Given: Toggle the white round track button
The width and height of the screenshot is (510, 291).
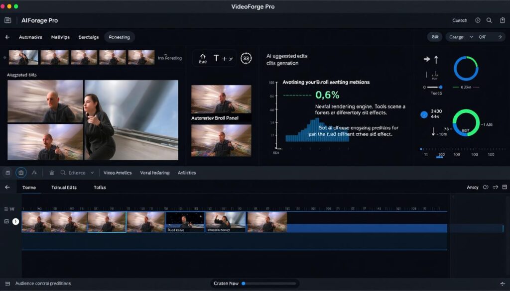Looking at the screenshot, I should 15,221.
